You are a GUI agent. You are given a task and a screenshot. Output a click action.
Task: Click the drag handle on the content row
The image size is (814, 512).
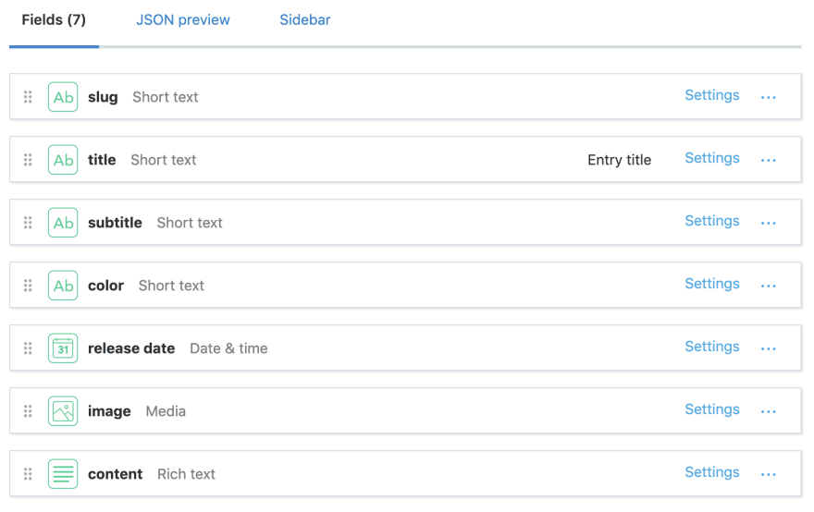[x=28, y=473]
